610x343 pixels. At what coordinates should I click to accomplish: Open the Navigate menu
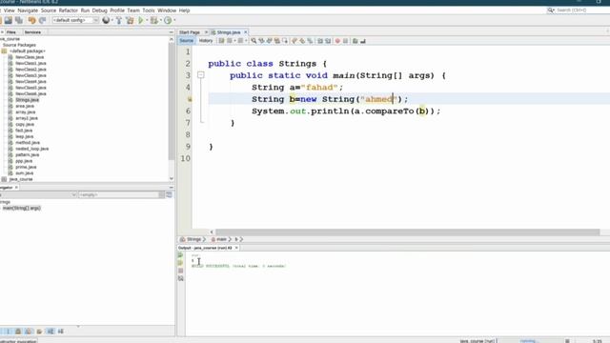tap(28, 10)
